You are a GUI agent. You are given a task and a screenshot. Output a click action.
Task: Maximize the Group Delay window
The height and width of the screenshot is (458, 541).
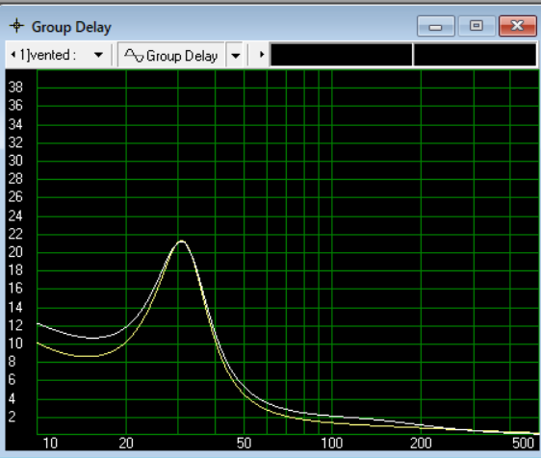point(477,26)
